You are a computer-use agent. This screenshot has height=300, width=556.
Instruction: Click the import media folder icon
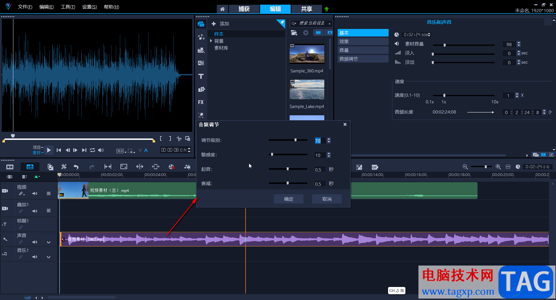coord(294,33)
